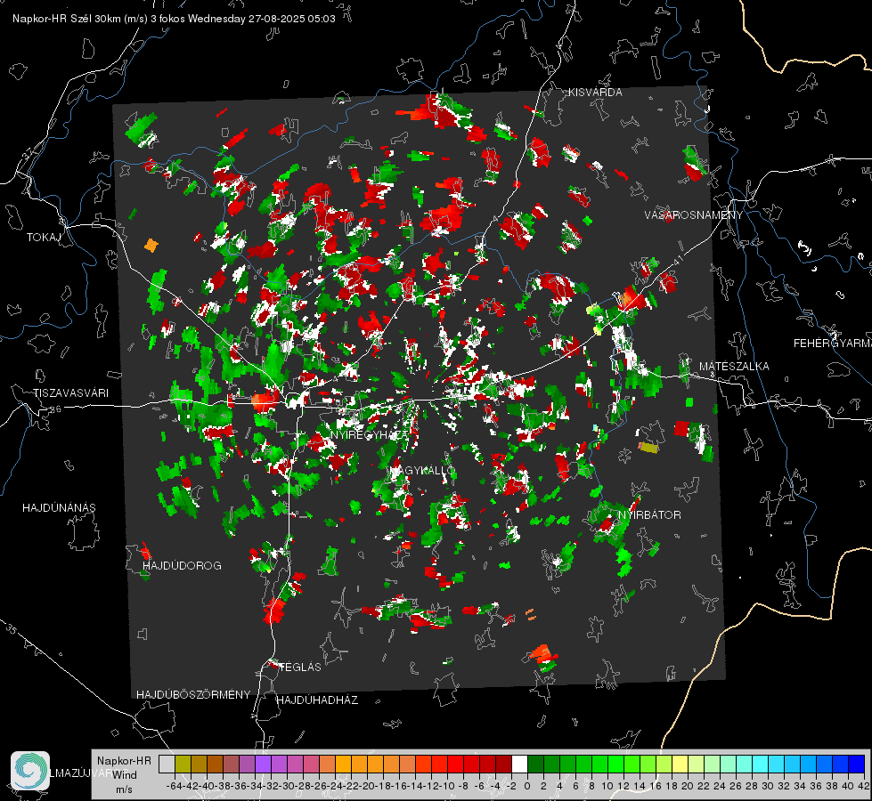This screenshot has height=801, width=872.
Task: Click the swirl logo icon at bottom left
Action: pos(30,771)
